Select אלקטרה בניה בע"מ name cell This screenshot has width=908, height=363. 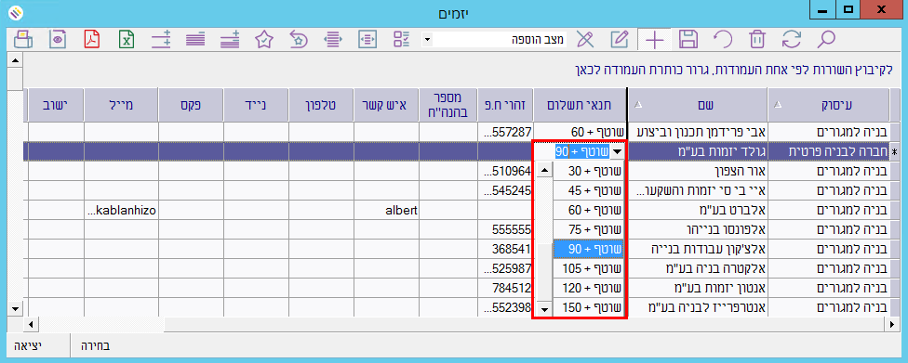[697, 269]
